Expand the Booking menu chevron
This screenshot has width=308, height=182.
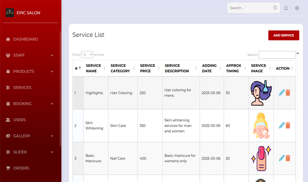click(x=52, y=104)
